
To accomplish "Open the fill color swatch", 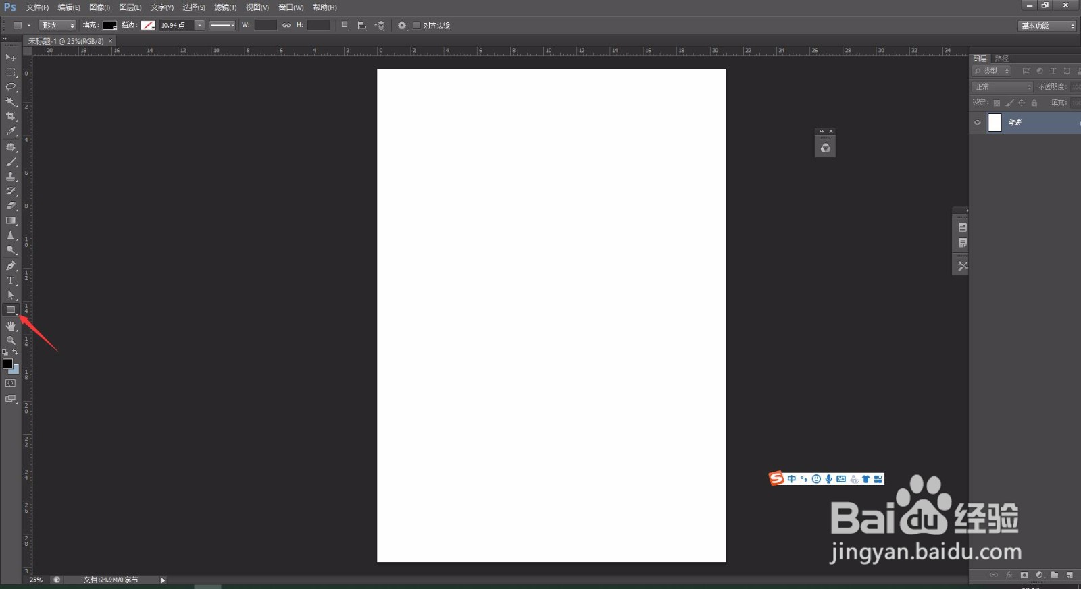I will [x=109, y=25].
